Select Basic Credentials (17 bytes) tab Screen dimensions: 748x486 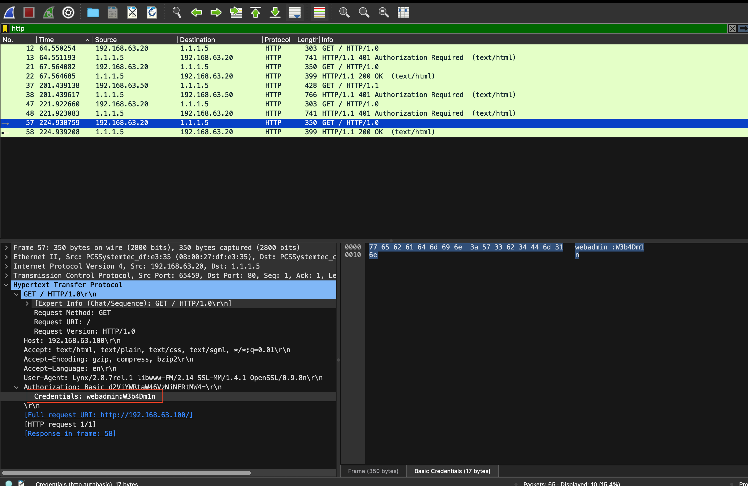[x=452, y=471]
